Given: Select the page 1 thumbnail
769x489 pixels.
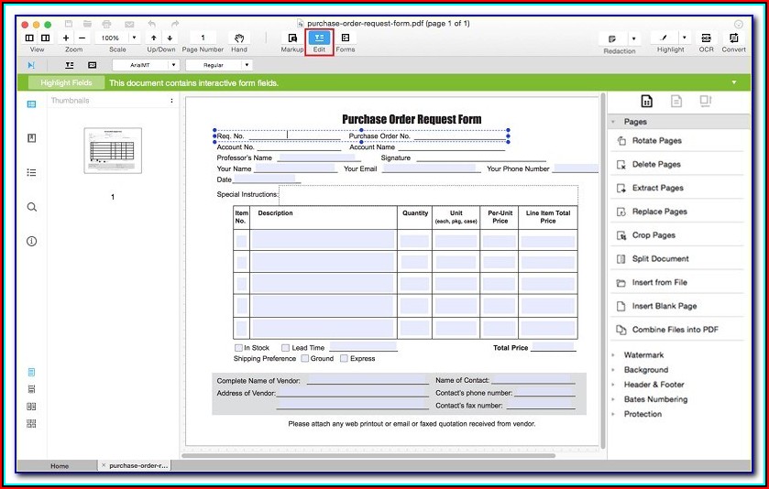Looking at the screenshot, I should pos(113,150).
